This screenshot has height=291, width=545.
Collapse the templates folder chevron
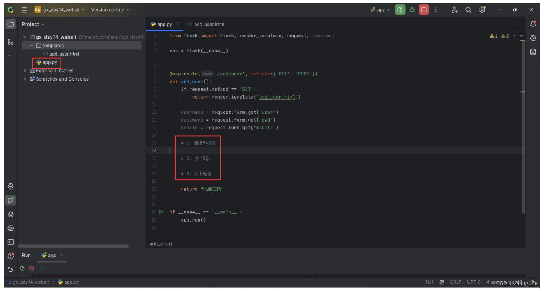point(31,46)
